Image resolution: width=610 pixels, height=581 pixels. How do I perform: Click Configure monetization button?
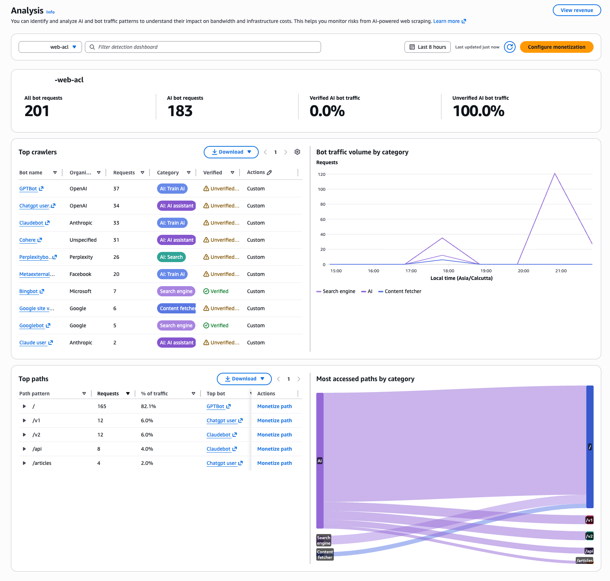point(557,47)
